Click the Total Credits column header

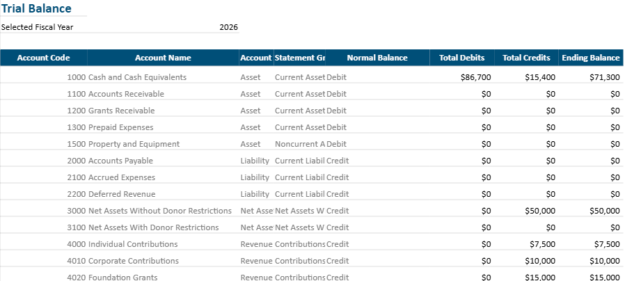(x=526, y=58)
